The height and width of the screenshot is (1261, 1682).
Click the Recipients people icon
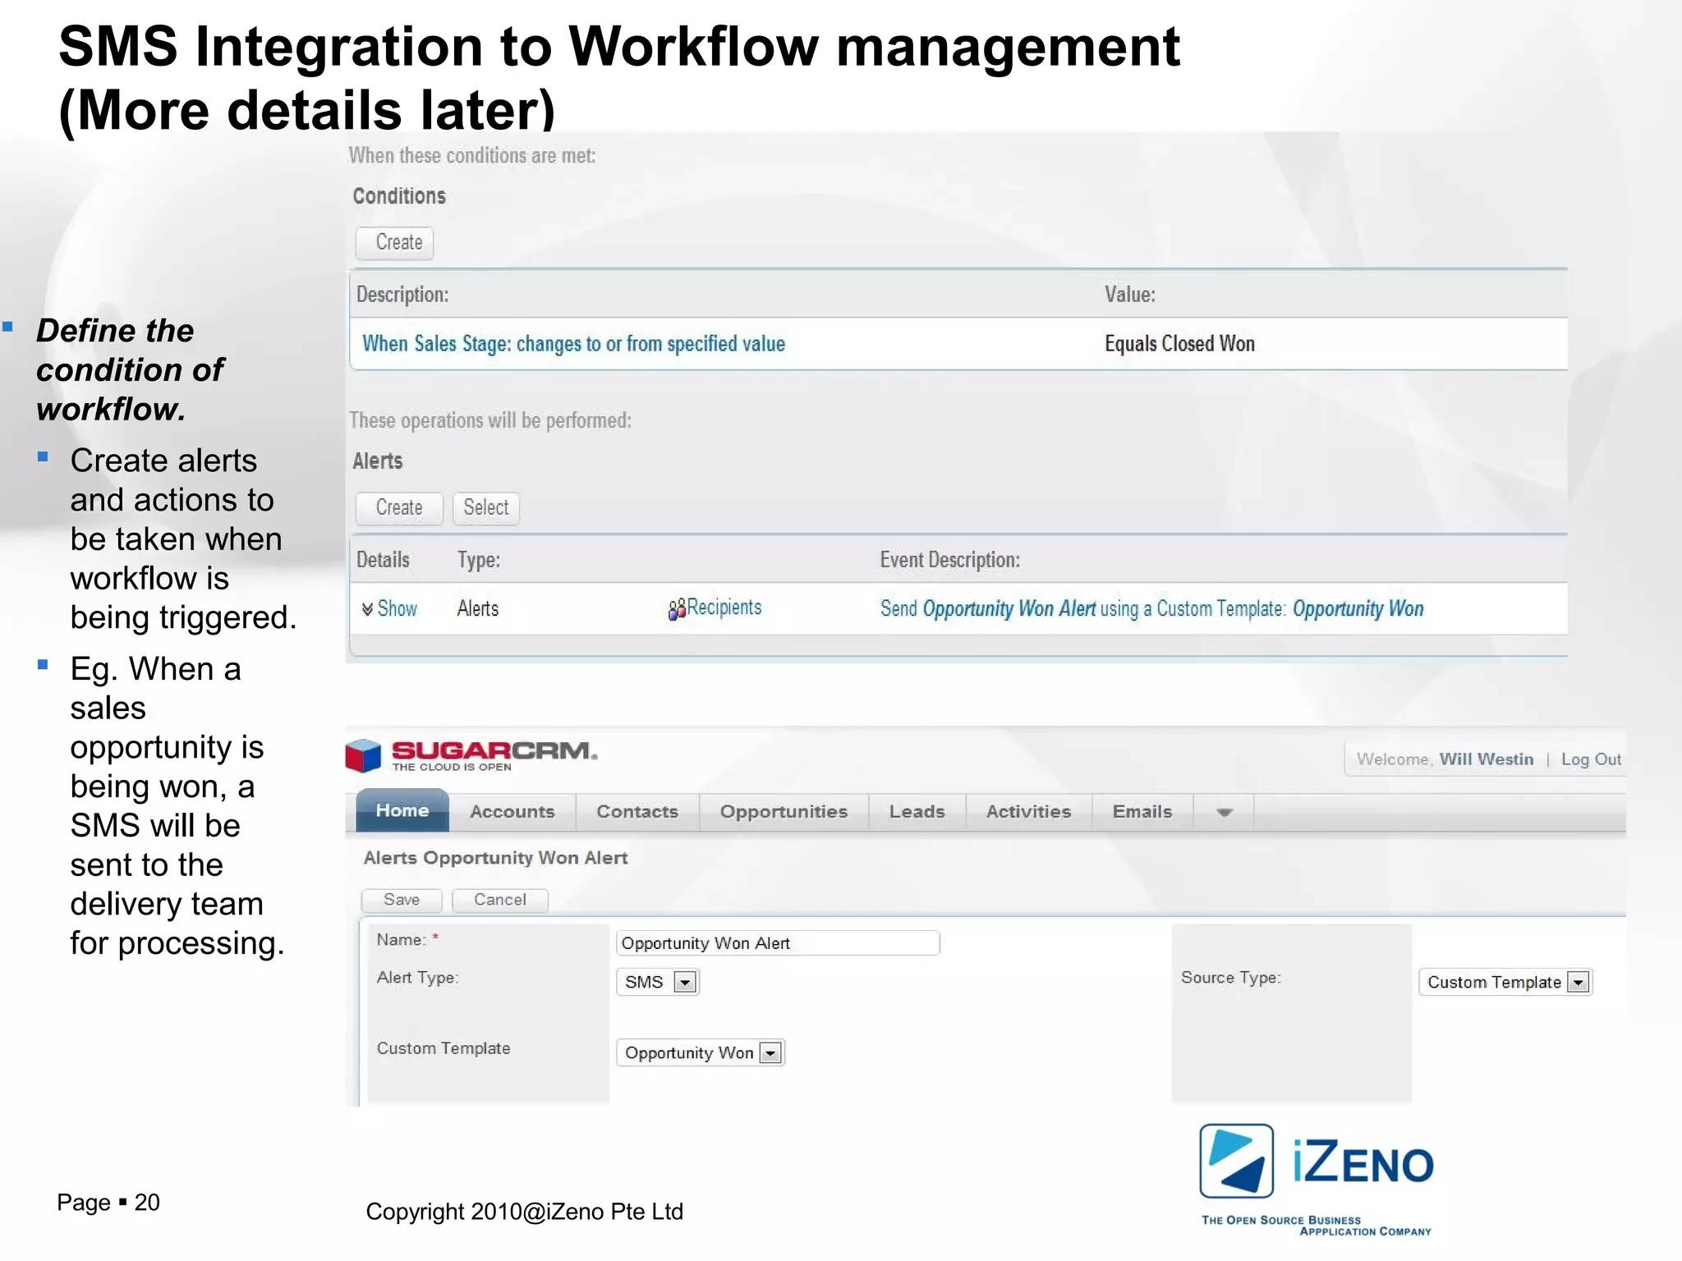[x=677, y=609]
